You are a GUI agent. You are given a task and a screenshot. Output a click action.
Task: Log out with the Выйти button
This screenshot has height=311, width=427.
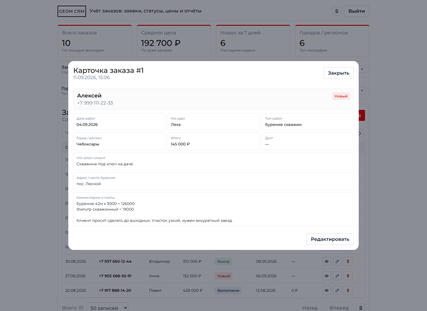click(356, 11)
